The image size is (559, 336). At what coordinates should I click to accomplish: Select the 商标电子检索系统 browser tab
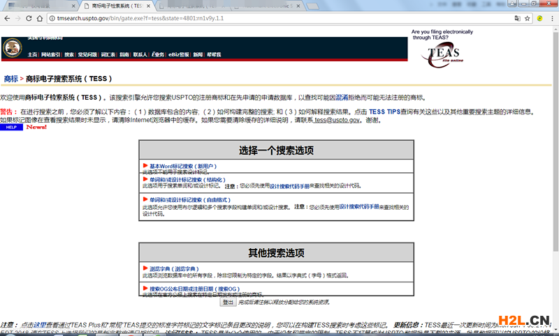116,6
